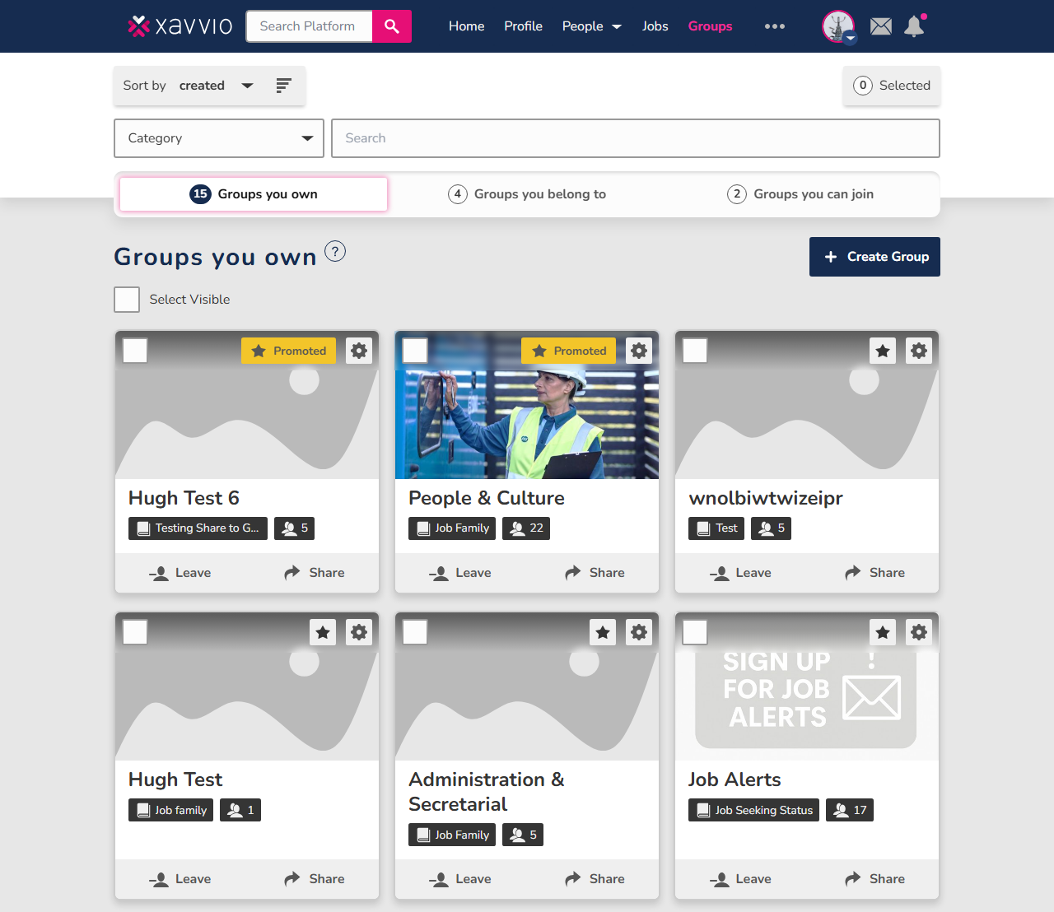Select the Hugh Test 6 group checkbox
Viewport: 1054px width, 912px height.
(135, 351)
